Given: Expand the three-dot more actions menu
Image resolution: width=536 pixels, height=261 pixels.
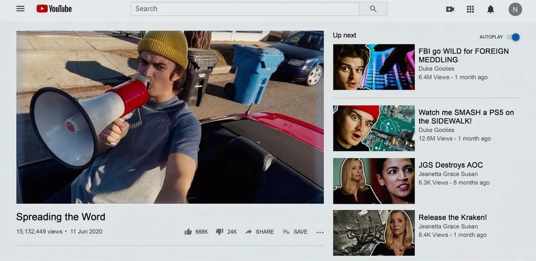Looking at the screenshot, I should (x=320, y=232).
